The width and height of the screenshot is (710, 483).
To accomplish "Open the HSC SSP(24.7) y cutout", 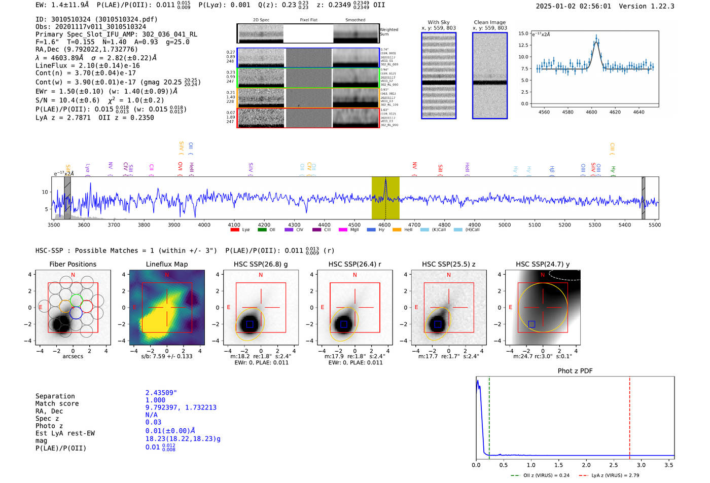I will coord(543,307).
